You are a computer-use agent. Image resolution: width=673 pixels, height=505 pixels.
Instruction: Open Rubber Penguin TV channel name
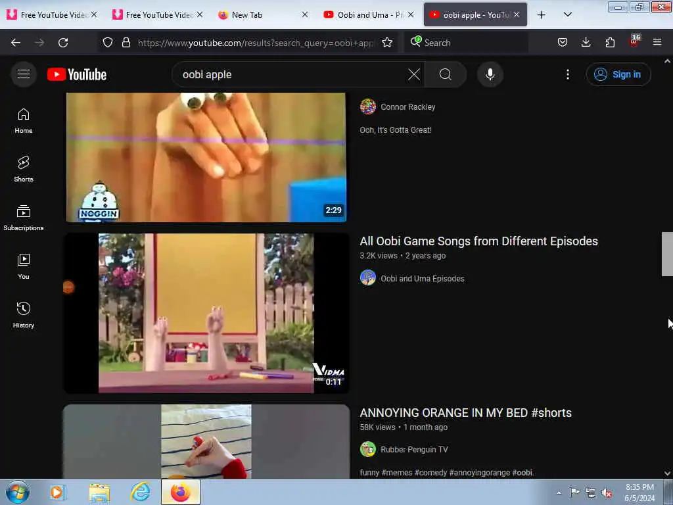[x=414, y=450]
